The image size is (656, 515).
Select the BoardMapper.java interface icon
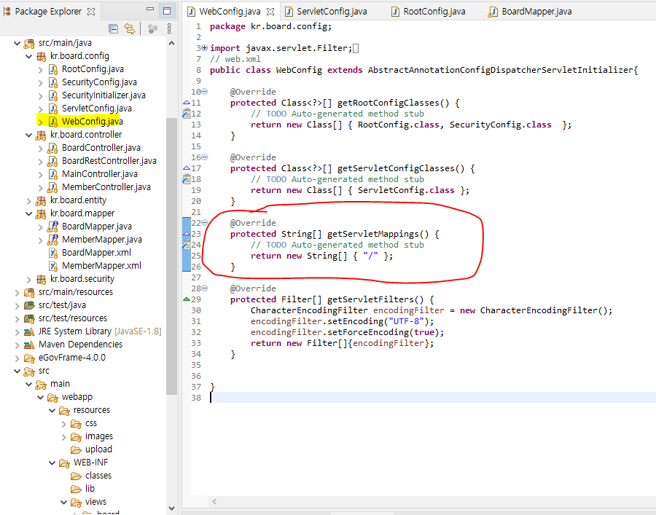click(52, 227)
